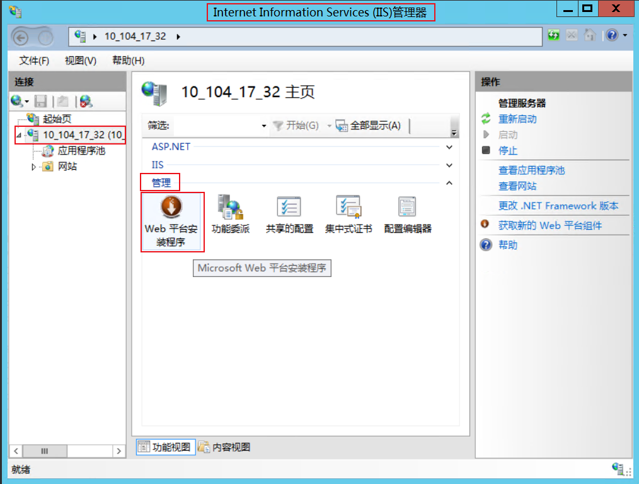Click the 帮助 blue question icon in actions pane
Image resolution: width=639 pixels, height=484 pixels.
tap(486, 245)
